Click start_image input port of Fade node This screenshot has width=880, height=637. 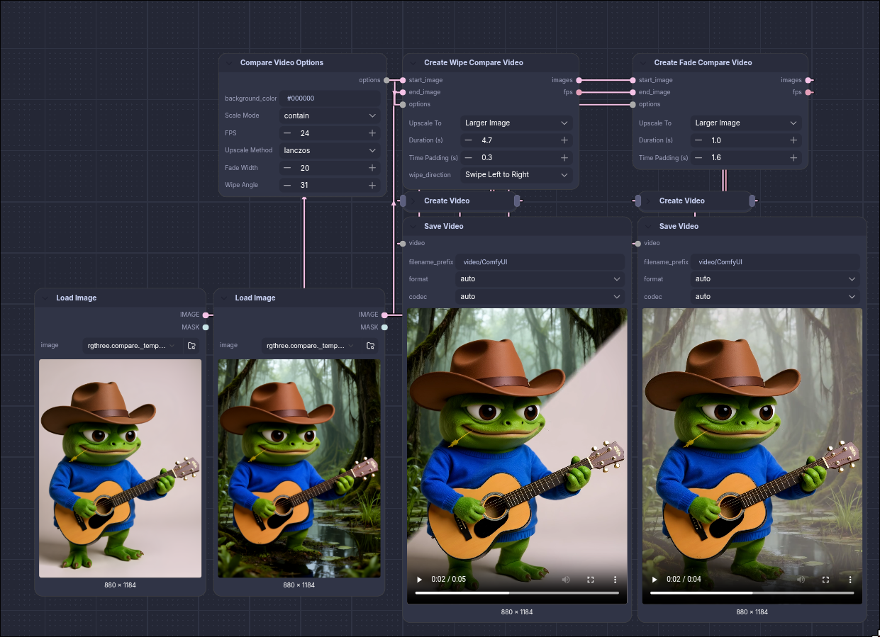point(633,80)
